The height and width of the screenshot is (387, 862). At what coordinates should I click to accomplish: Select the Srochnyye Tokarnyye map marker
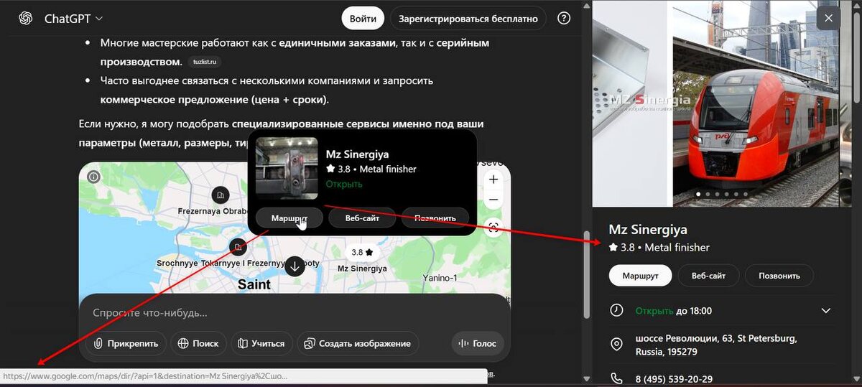click(238, 248)
